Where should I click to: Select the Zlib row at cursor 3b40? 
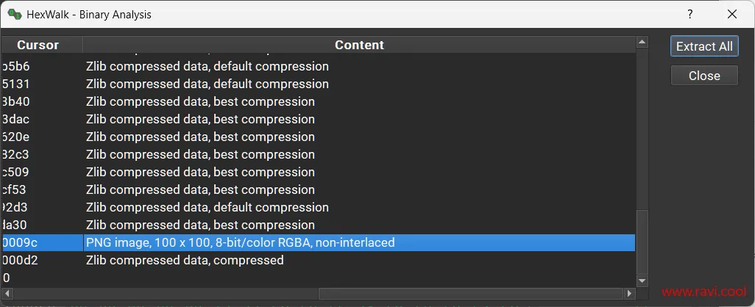(200, 101)
